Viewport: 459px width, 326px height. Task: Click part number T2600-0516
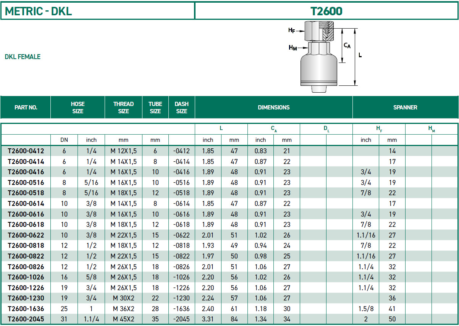(x=26, y=183)
